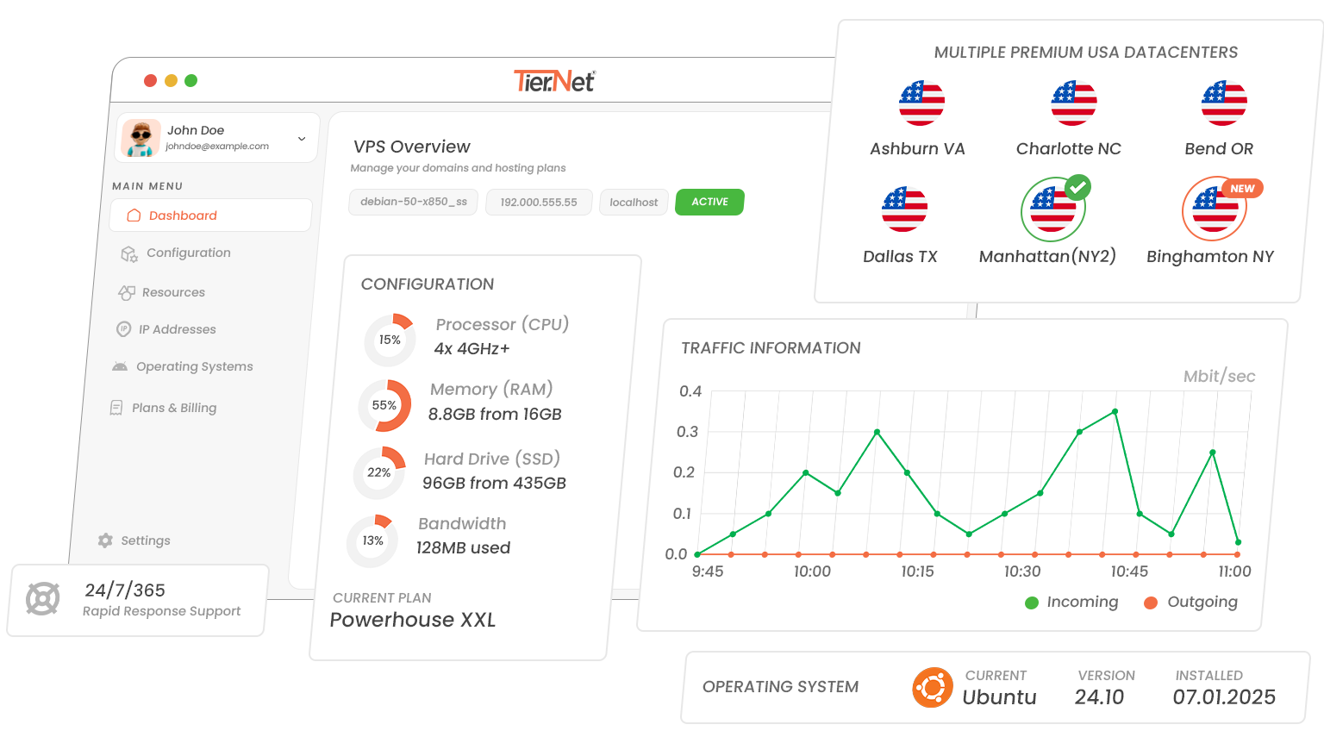Click the incoming traffic peak near 10:45
This screenshot has height=737, width=1324.
pos(1115,412)
